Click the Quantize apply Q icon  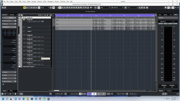point(126,8)
